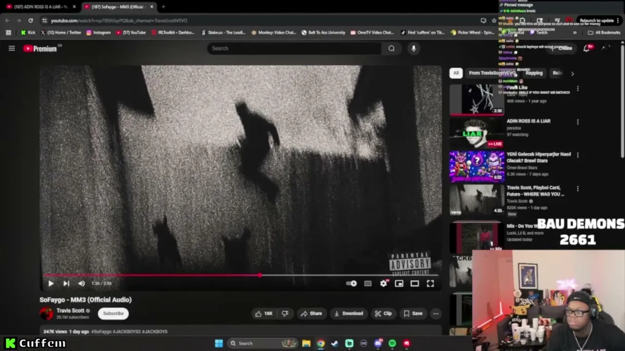This screenshot has width=625, height=351.
Task: Open File Explorer from taskbar
Action: (306, 343)
